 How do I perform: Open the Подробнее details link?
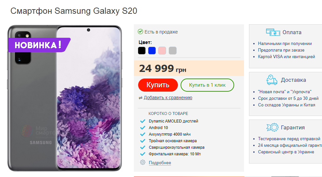(x=160, y=163)
